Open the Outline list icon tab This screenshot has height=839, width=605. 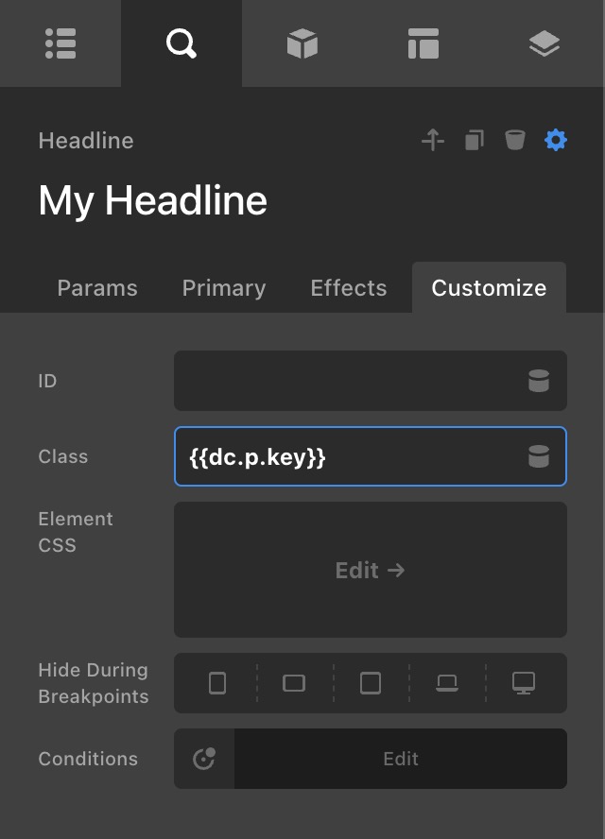click(x=60, y=43)
